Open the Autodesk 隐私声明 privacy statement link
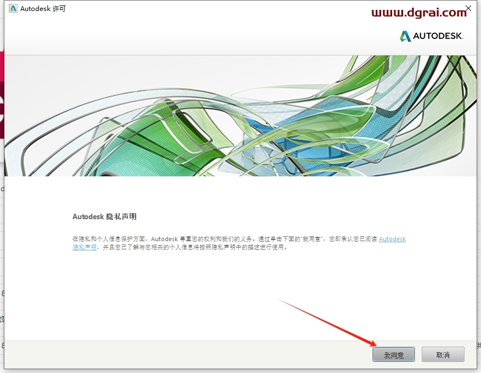Viewport: 481px width, 373px height. click(393, 239)
